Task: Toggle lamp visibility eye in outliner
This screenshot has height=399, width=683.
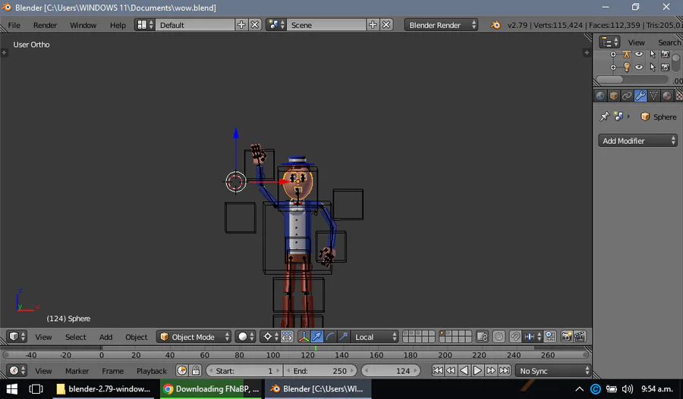Action: [639, 67]
